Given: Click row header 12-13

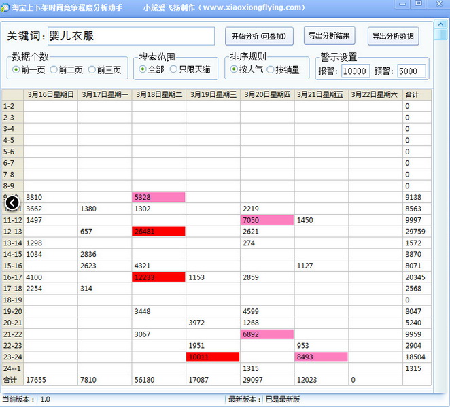Looking at the screenshot, I should pyautogui.click(x=13, y=232).
